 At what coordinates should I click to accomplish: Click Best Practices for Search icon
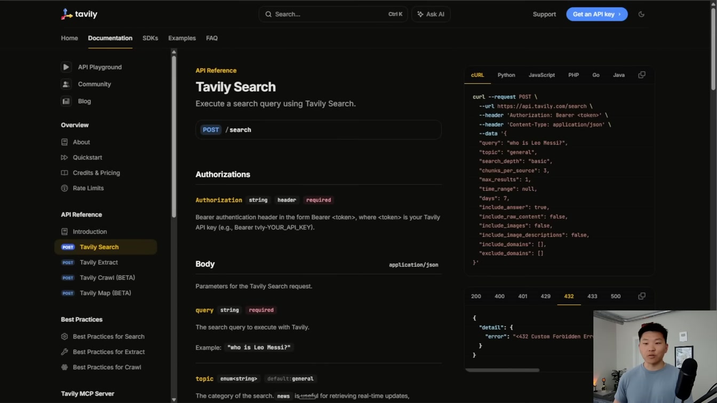[x=65, y=337]
